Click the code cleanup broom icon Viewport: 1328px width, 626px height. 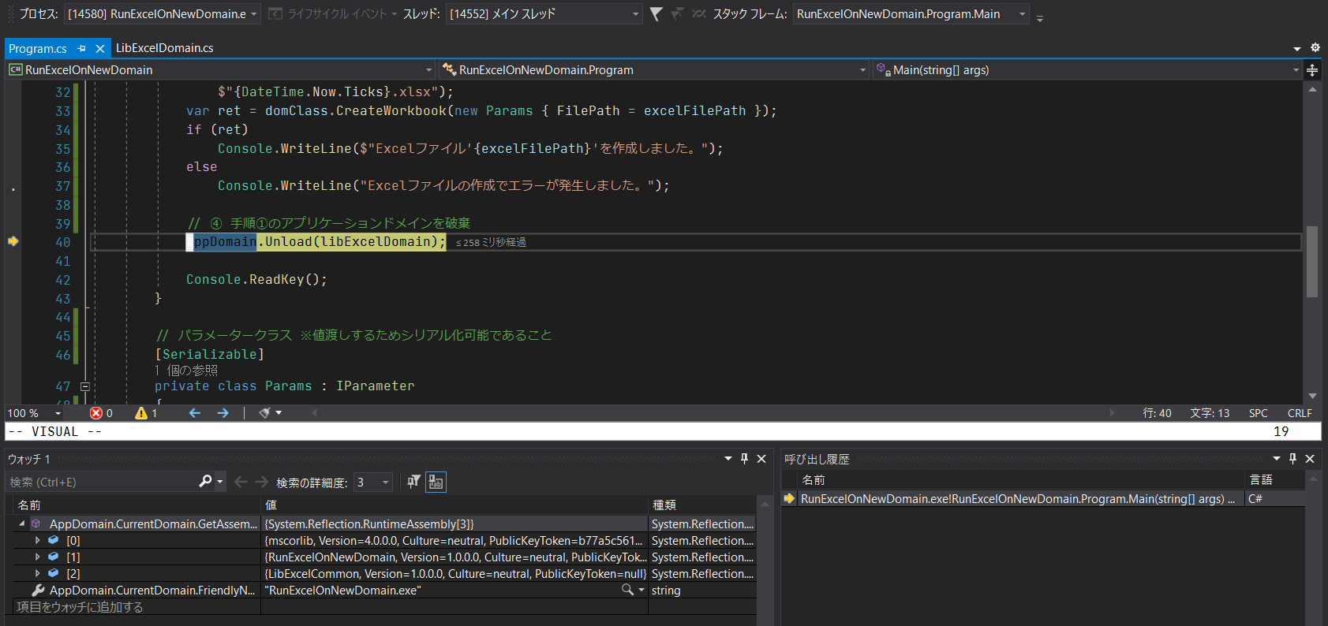(x=264, y=413)
